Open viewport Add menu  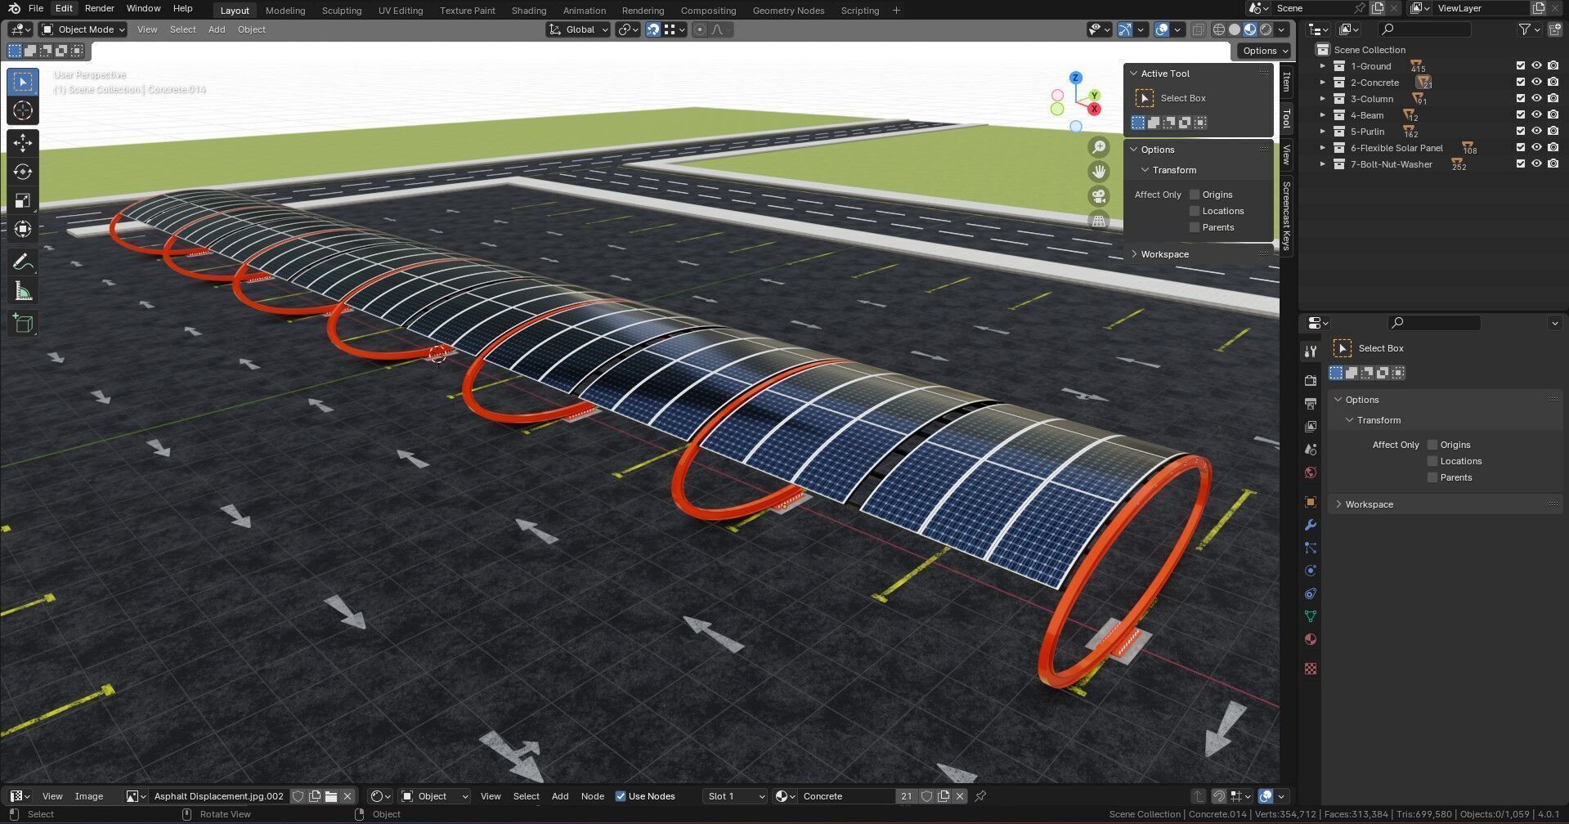coord(217,29)
